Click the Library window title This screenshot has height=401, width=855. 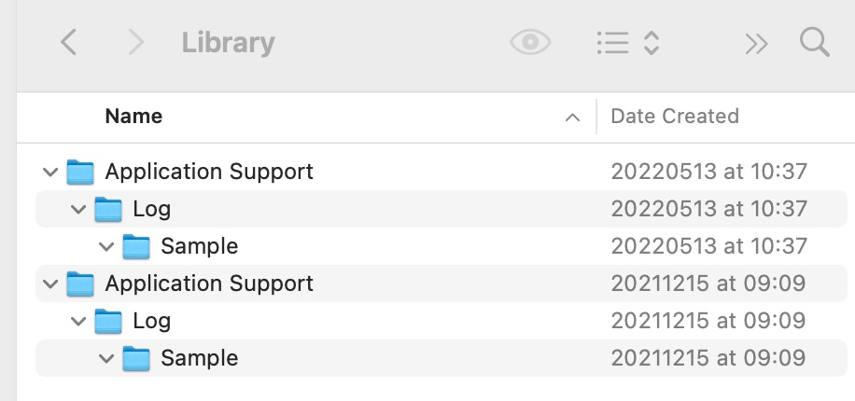(x=228, y=43)
